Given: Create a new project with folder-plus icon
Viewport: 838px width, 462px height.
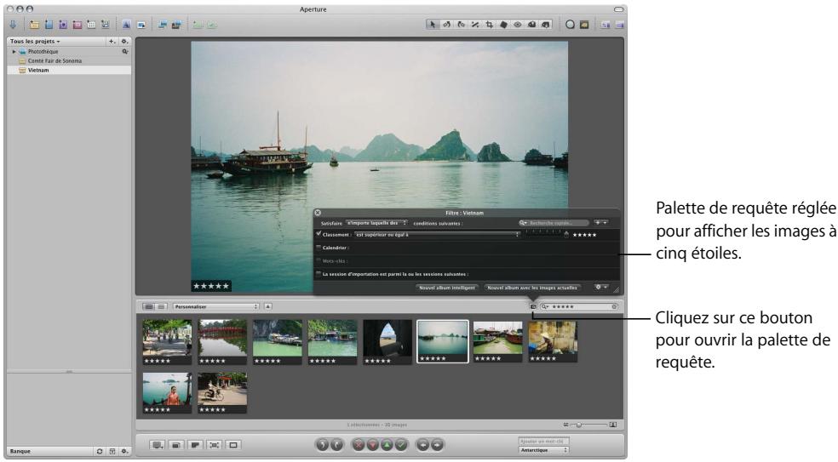Looking at the screenshot, I should coord(34,25).
